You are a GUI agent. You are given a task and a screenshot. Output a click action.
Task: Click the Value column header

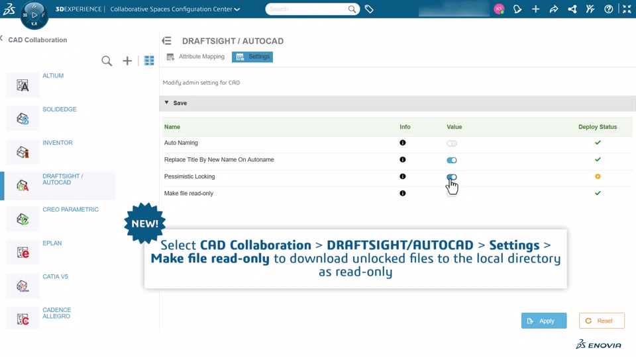(x=454, y=127)
